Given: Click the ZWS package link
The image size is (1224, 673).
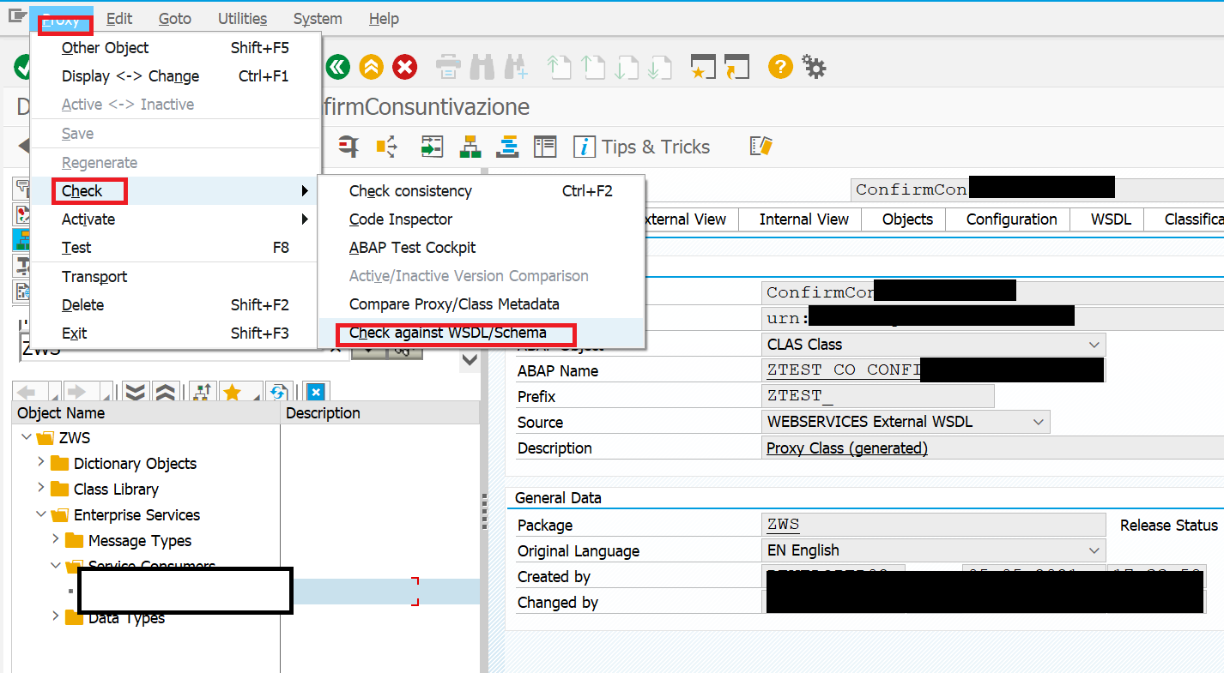Looking at the screenshot, I should [783, 525].
